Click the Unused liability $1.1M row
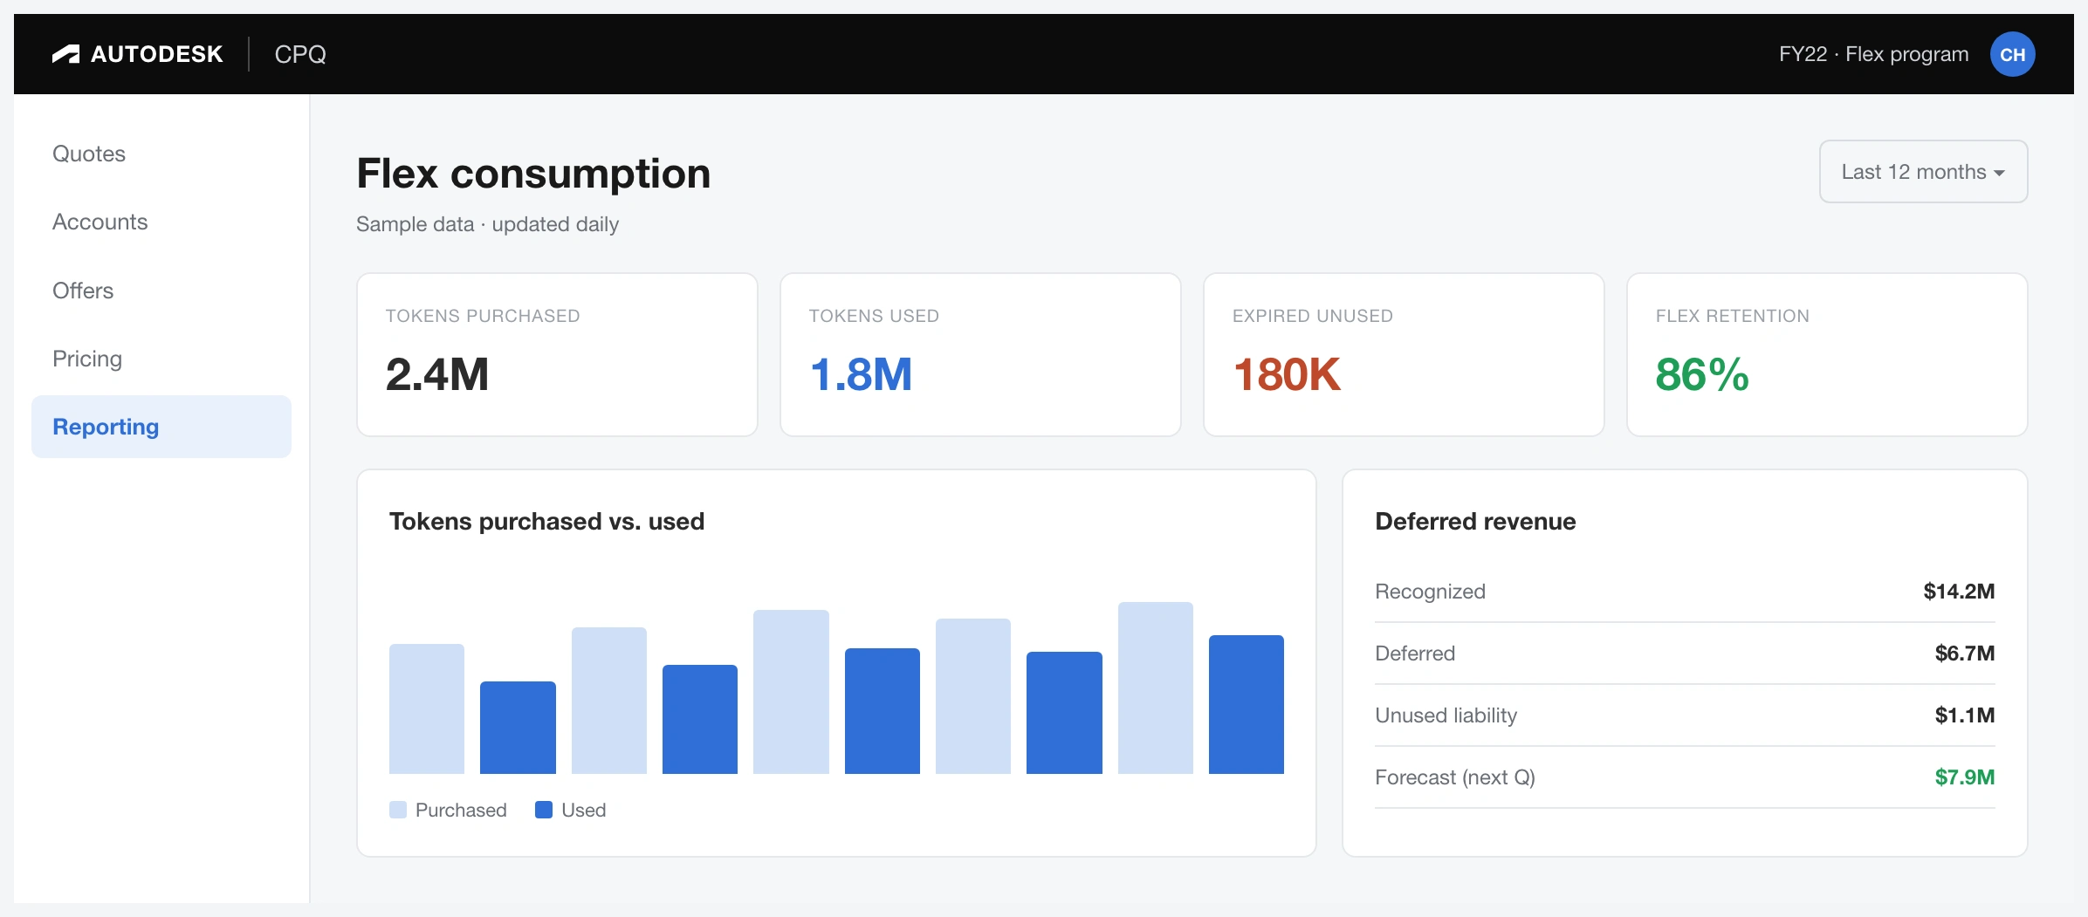This screenshot has height=917, width=2088. (x=1685, y=715)
